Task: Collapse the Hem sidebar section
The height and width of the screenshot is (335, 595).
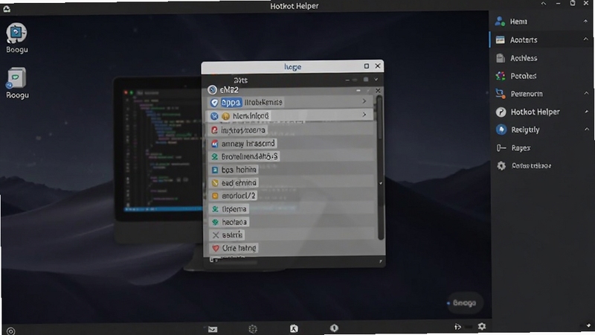Action: pos(585,22)
